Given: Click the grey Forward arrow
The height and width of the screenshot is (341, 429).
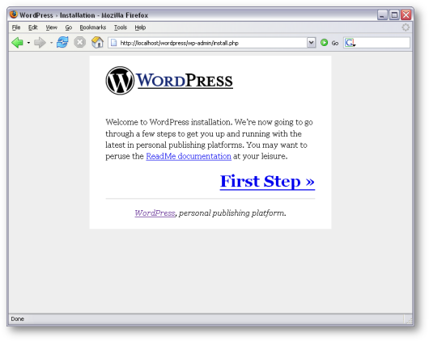Looking at the screenshot, I should pos(40,43).
